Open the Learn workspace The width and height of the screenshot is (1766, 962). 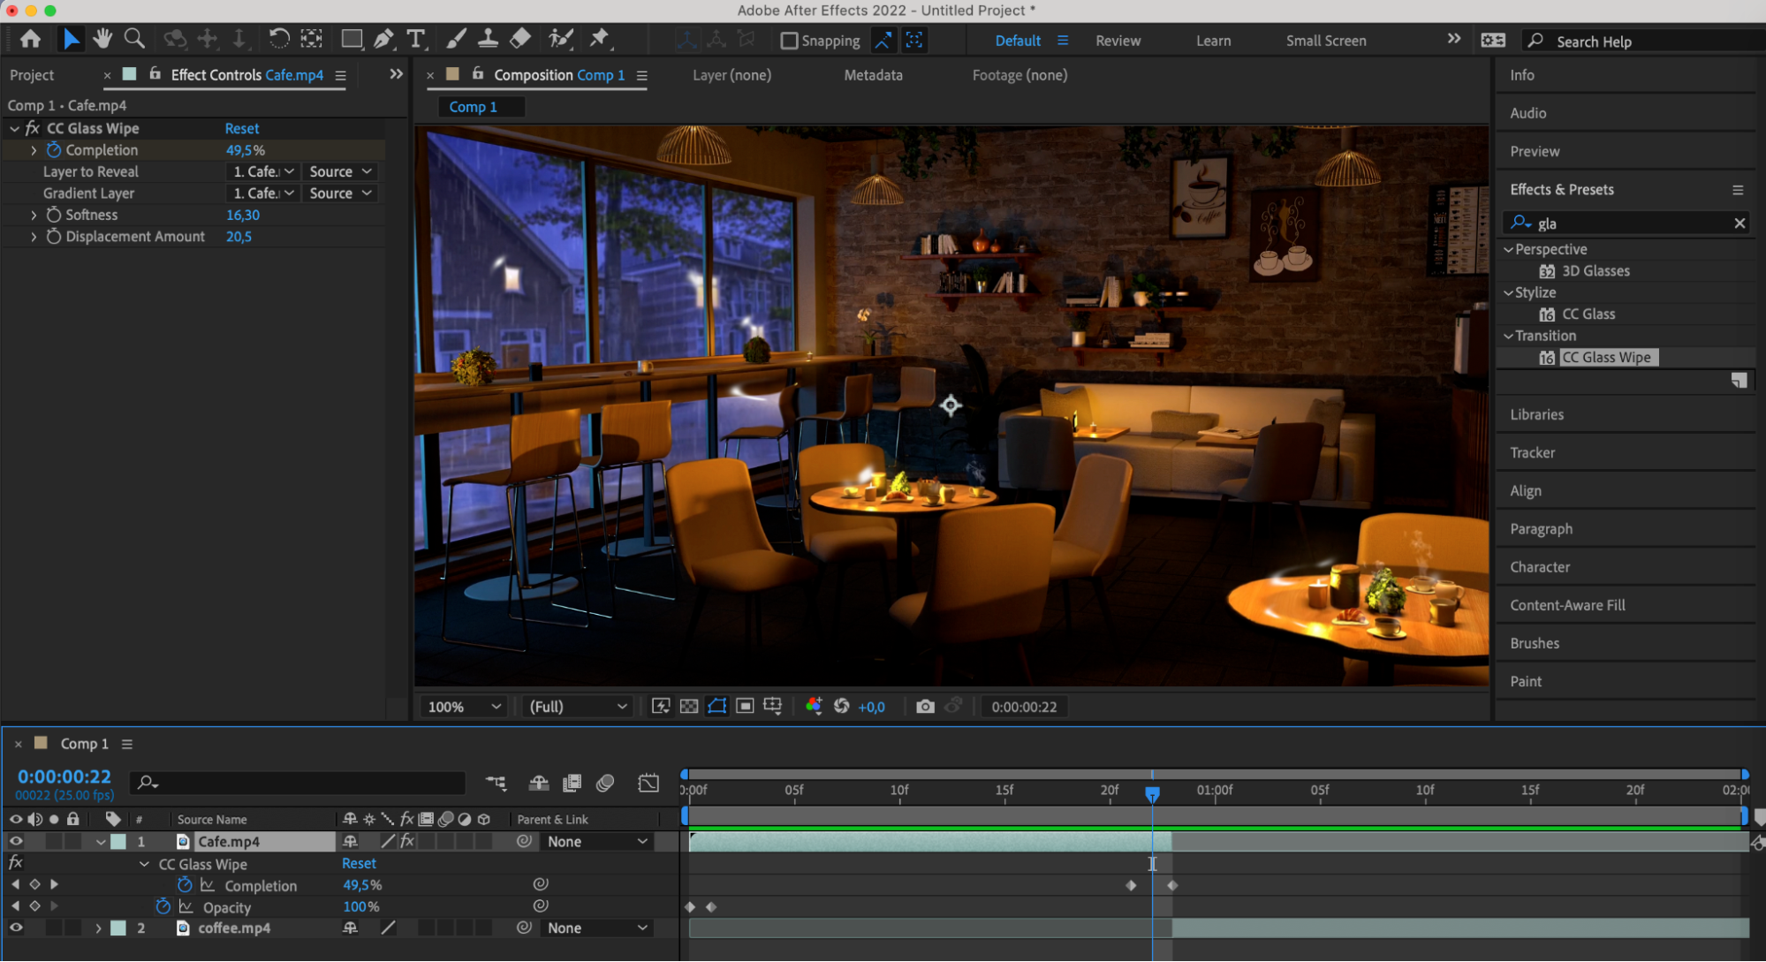click(1213, 41)
